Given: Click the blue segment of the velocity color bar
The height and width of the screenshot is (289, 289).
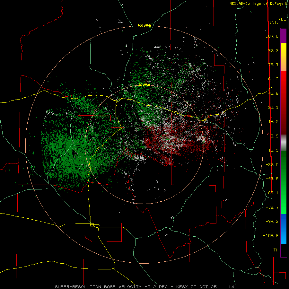Looking at the screenshot, I should point(284,229).
